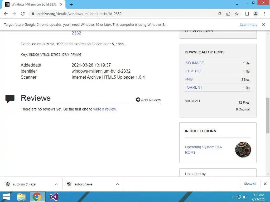View site information via the lock icon

coord(33,14)
